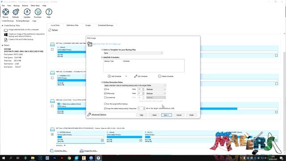The image size is (286, 161).
Task: Select GPT Disk 1 checkbox
Action: 52,50
